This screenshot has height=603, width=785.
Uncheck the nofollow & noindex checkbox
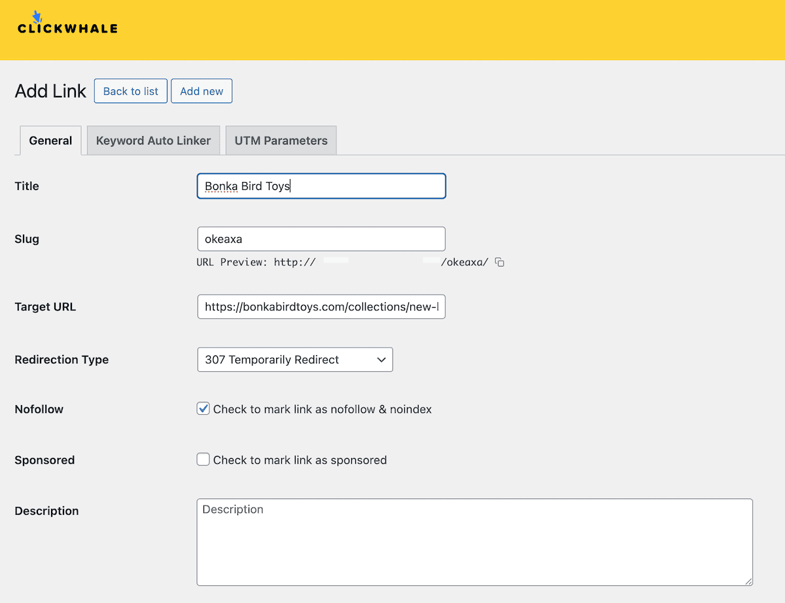pyautogui.click(x=203, y=409)
